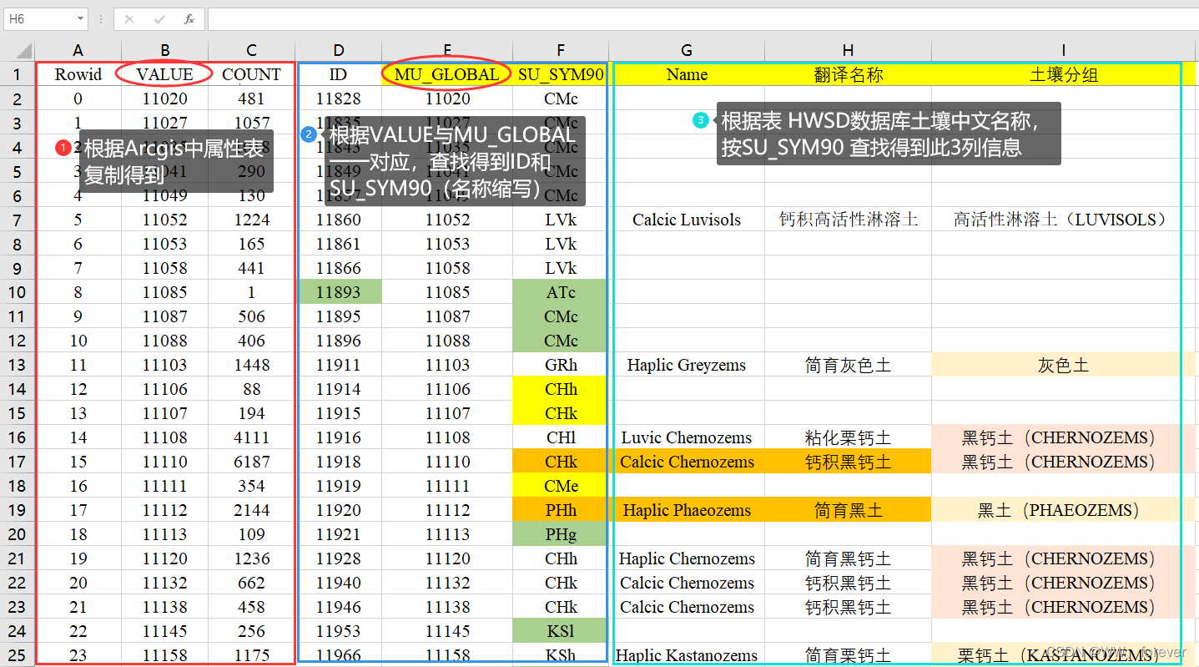Click cell 高活性淋溶土（LUVISOLS）

pos(1064,220)
